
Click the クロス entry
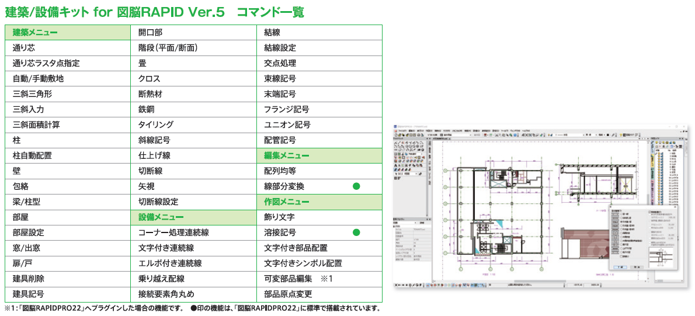(193, 78)
